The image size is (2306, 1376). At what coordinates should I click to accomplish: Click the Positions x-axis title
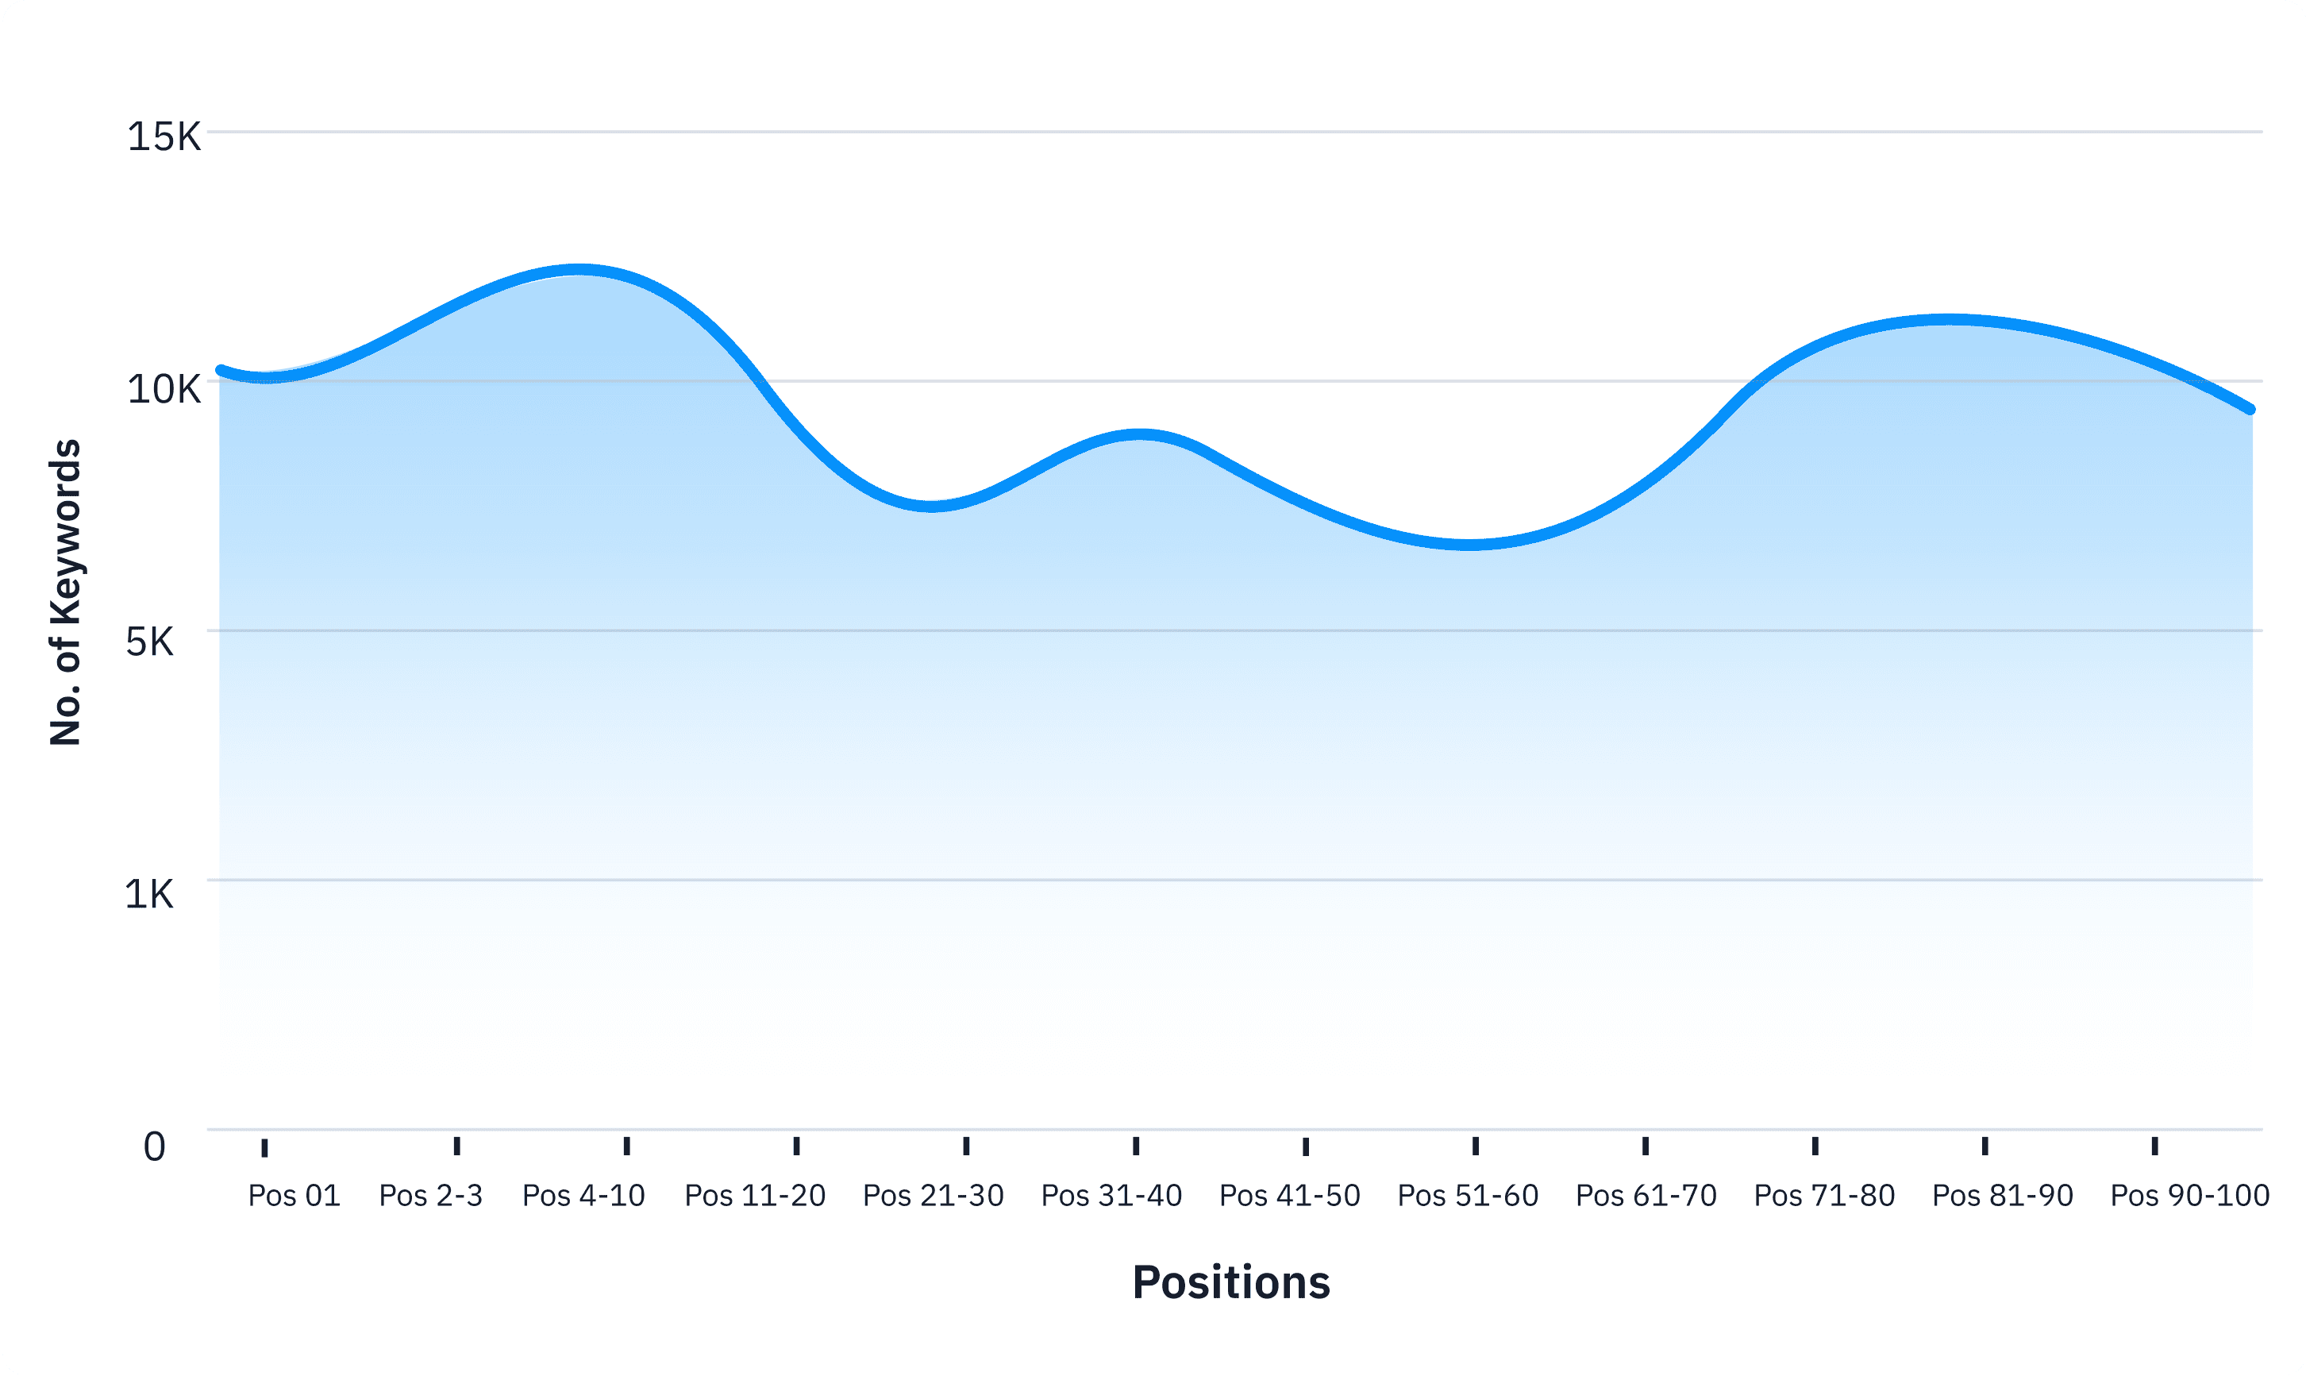tap(1231, 1282)
